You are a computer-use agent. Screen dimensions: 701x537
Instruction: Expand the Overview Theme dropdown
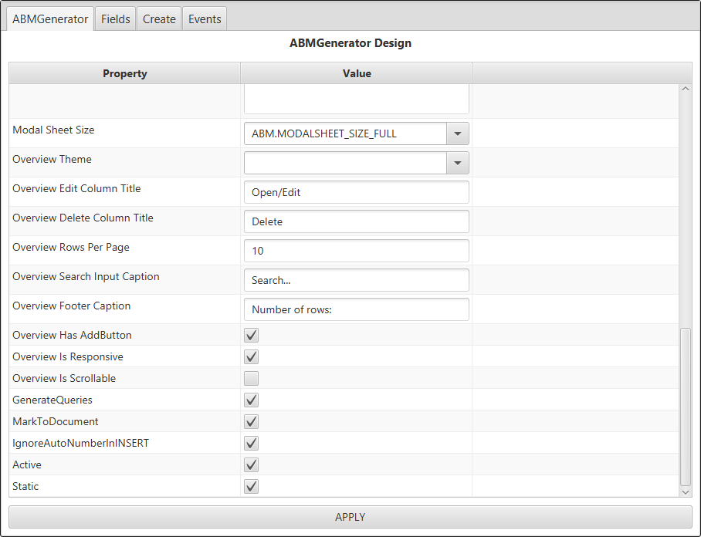[457, 163]
